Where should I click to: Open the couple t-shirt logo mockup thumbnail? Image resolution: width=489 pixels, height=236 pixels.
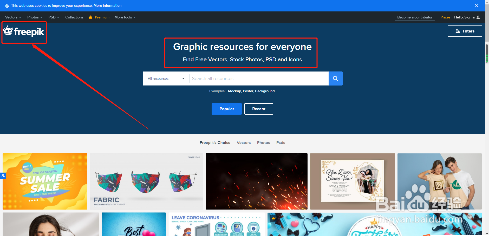point(440,181)
